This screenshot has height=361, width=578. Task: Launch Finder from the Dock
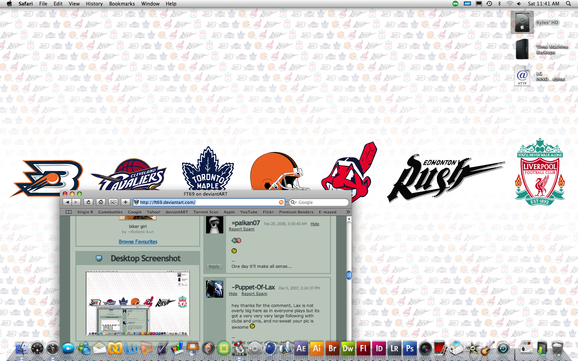pos(22,348)
